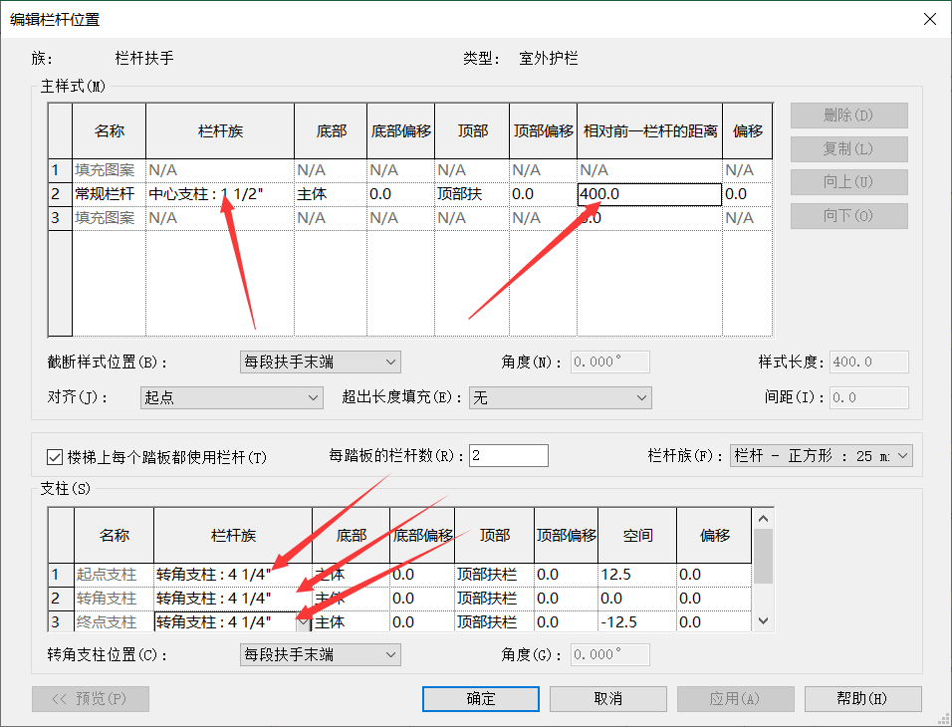The width and height of the screenshot is (952, 727).
Task: Click the 帮助 button
Action: tap(862, 699)
